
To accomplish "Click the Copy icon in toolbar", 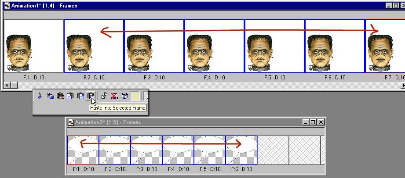I will 50,96.
